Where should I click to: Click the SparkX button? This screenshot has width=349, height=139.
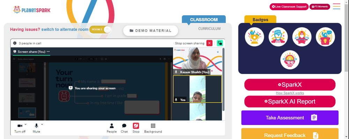point(290,85)
